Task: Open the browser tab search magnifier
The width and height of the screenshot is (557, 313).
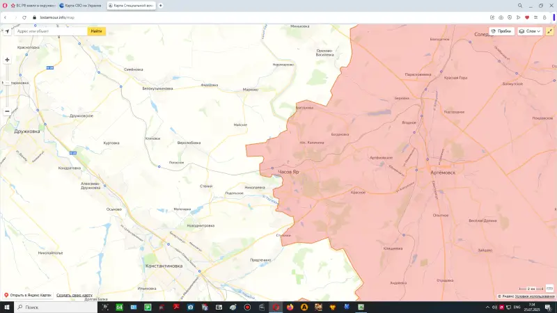Action: 519,5
